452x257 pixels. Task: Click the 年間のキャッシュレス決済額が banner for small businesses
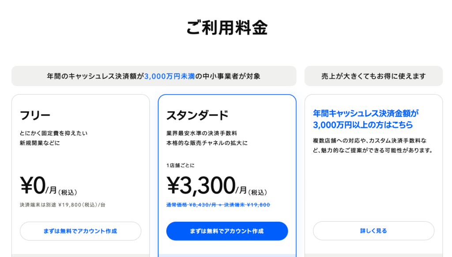tap(154, 76)
